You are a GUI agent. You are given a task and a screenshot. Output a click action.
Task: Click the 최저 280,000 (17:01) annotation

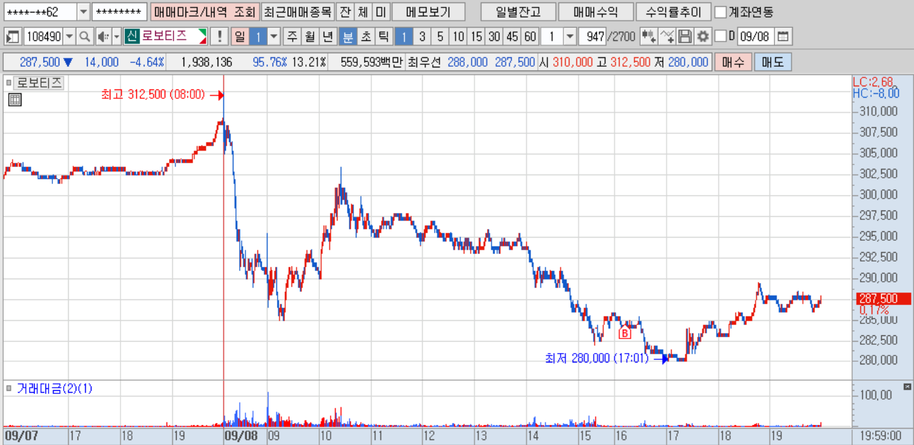coord(597,359)
